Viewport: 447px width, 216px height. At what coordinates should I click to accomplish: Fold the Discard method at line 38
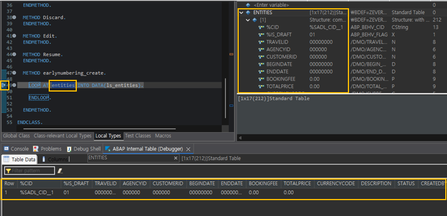(x=14, y=18)
